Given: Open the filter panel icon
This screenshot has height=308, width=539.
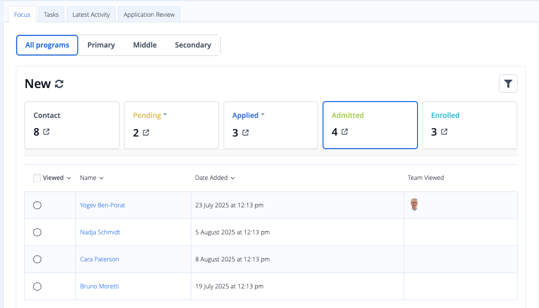Looking at the screenshot, I should pos(508,83).
